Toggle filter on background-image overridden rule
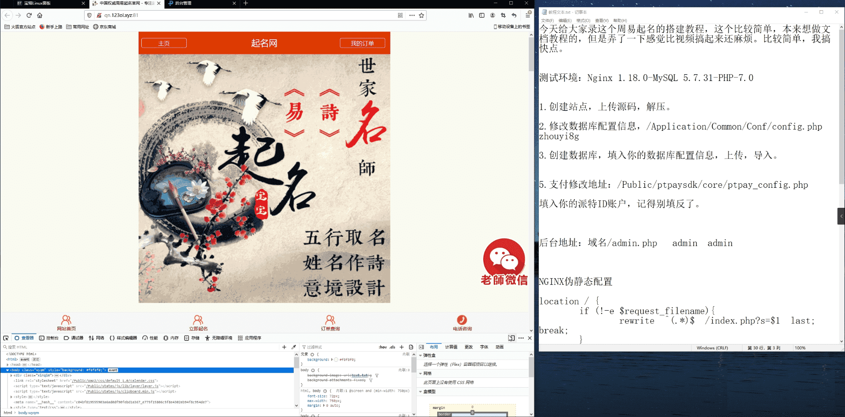Viewport: 845px width, 417px height. click(x=377, y=376)
